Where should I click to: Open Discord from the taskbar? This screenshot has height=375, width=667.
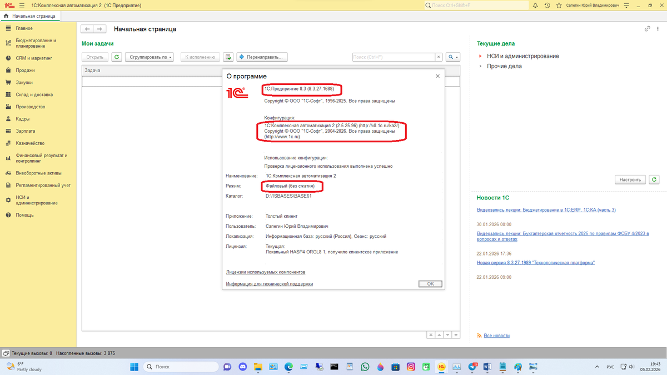[242, 367]
